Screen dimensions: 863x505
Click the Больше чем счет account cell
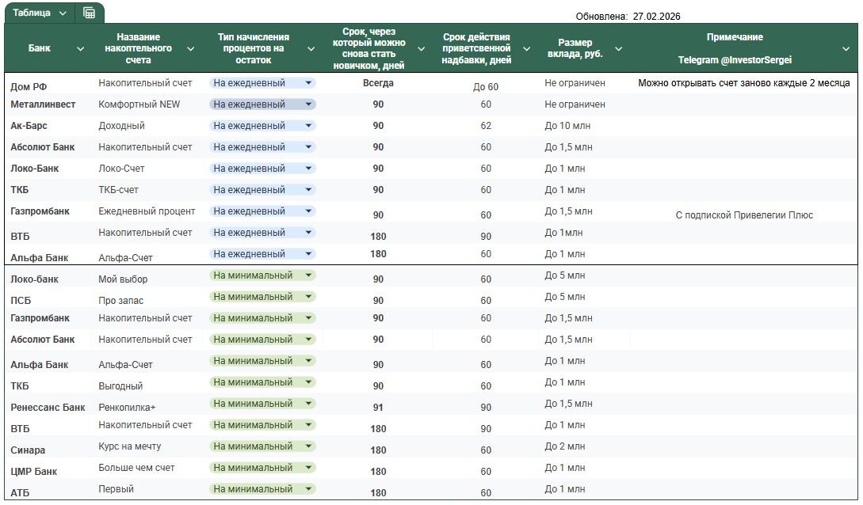click(136, 468)
